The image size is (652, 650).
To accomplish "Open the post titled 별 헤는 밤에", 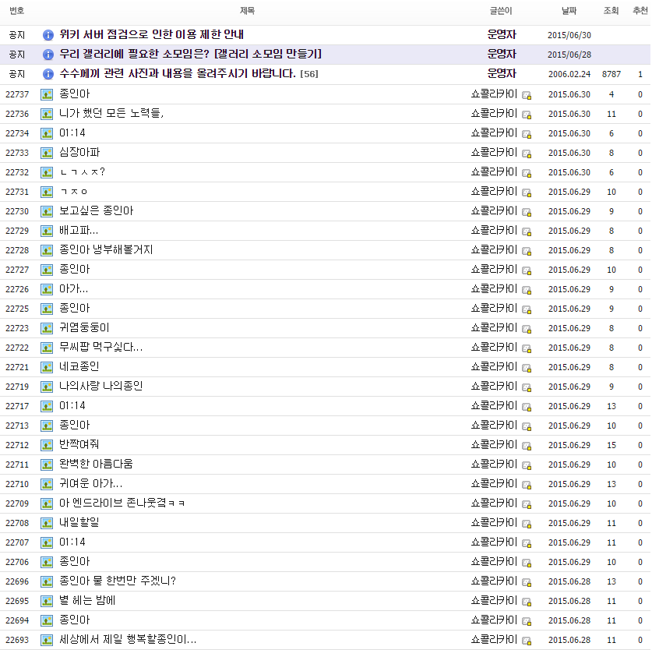I will [x=87, y=600].
